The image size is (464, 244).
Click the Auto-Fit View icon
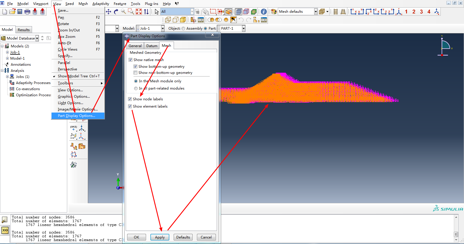[139, 12]
